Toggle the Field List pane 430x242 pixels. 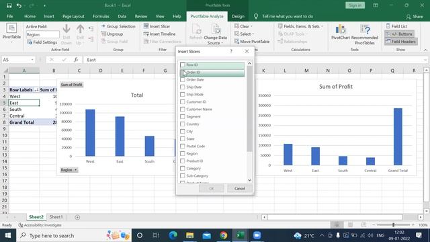point(396,26)
